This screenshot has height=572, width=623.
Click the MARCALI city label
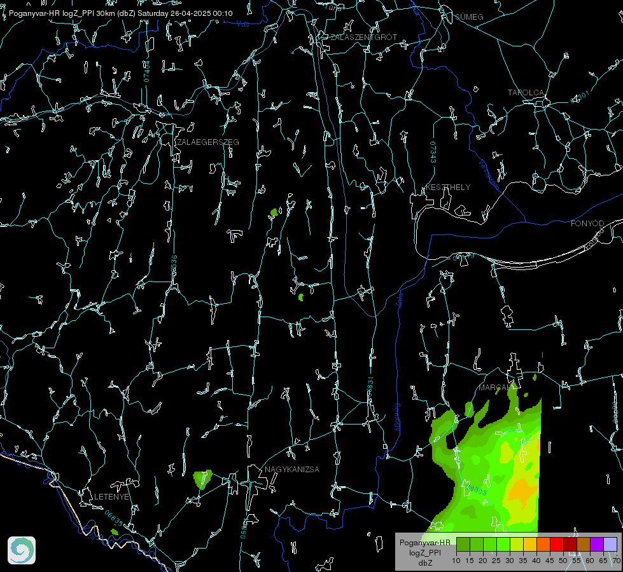point(496,388)
